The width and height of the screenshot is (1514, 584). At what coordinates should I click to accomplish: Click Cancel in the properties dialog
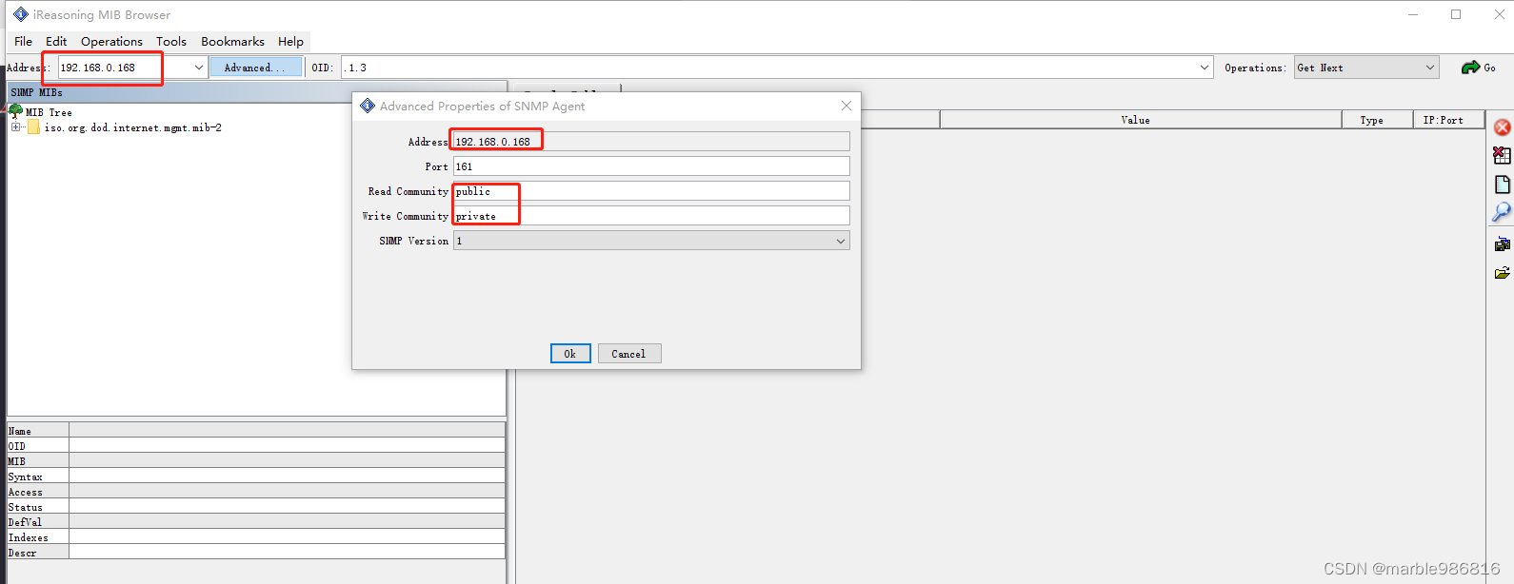(x=628, y=354)
